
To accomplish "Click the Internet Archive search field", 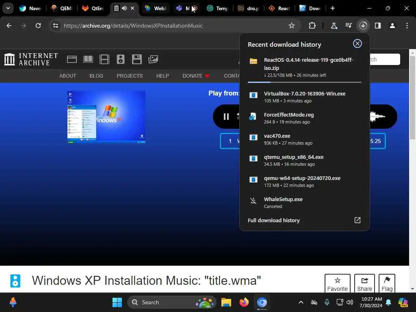I will click(385, 59).
